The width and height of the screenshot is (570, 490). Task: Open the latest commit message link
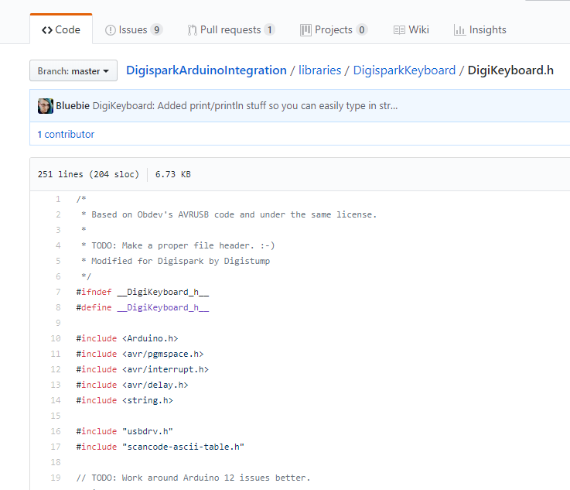[245, 106]
